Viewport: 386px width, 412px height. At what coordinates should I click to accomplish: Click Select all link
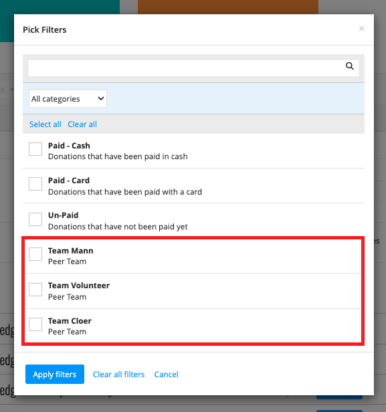click(x=45, y=124)
